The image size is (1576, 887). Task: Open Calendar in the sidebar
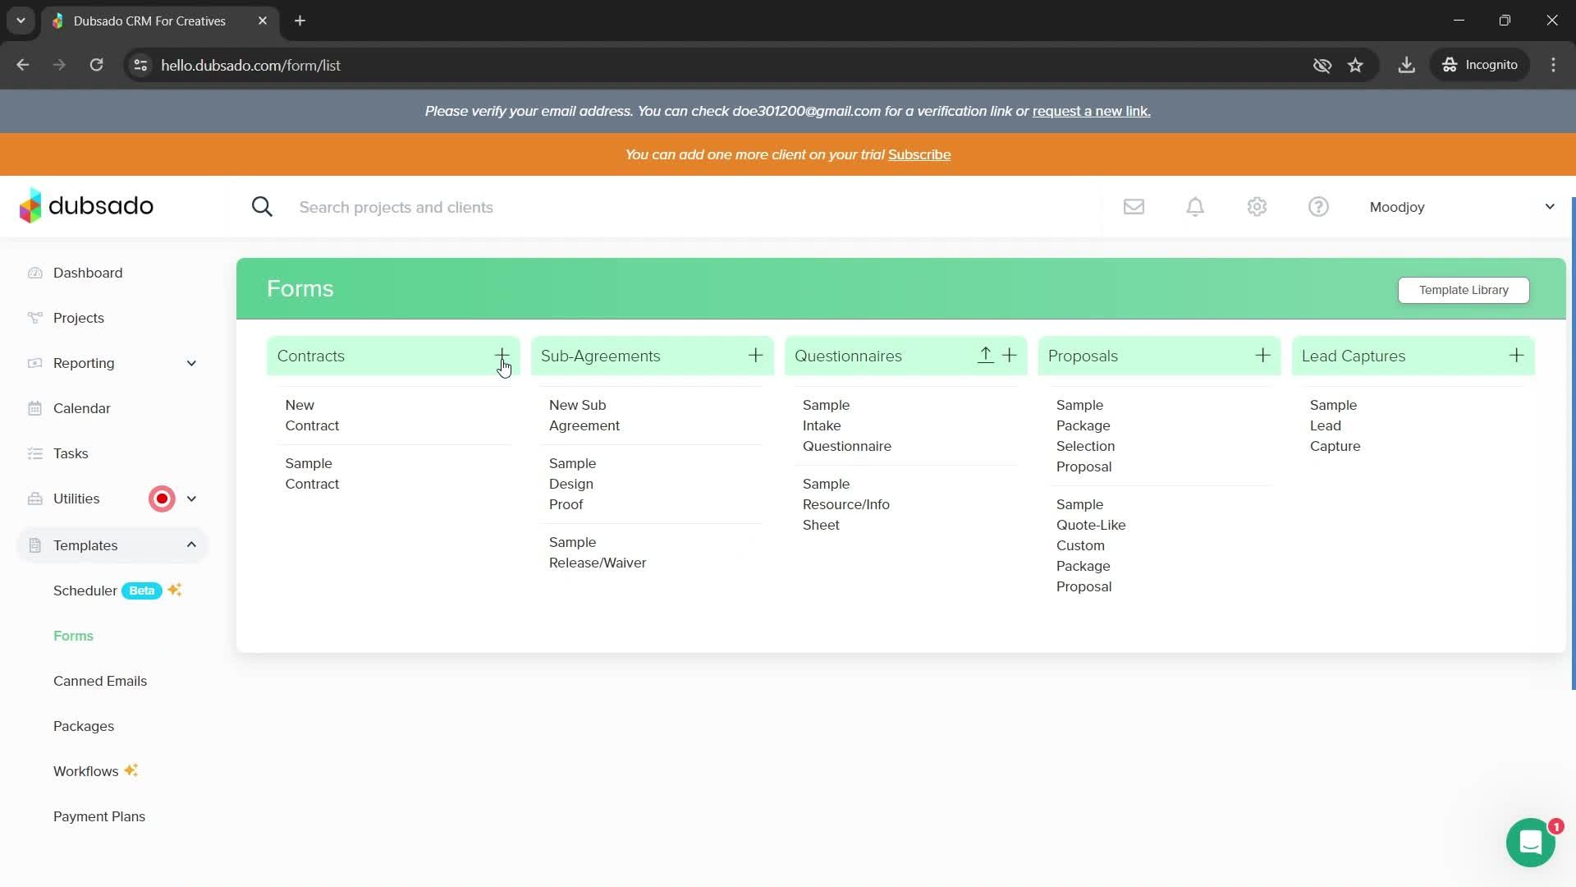point(81,408)
